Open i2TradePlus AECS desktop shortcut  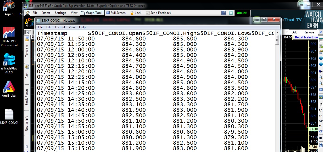(x=9, y=63)
